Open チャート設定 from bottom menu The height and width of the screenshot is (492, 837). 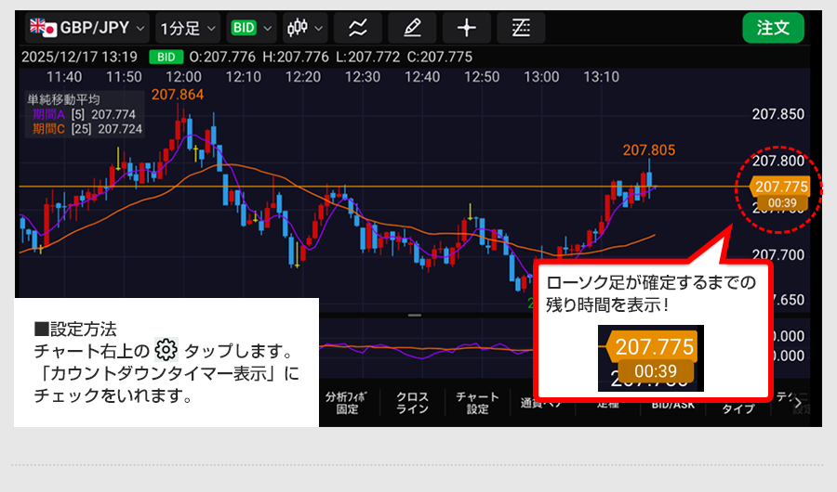pyautogui.click(x=477, y=403)
